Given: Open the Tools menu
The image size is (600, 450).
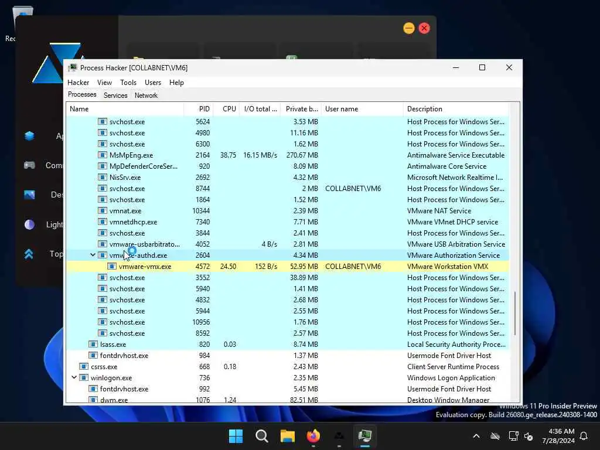Looking at the screenshot, I should [128, 82].
